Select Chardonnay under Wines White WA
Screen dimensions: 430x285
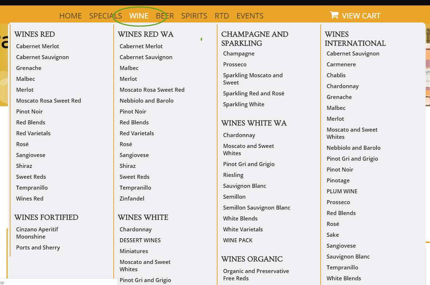239,135
